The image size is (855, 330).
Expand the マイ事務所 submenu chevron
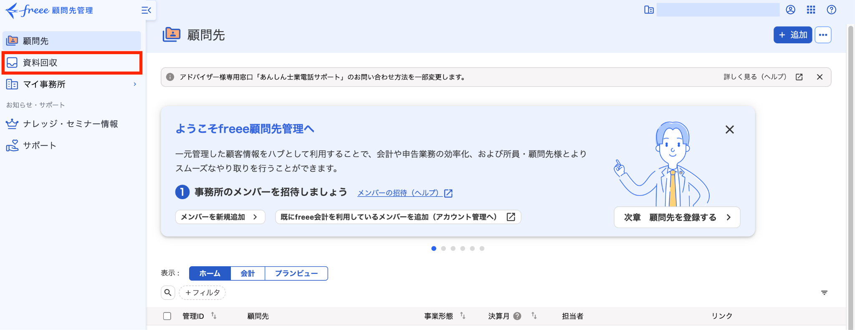click(x=135, y=84)
